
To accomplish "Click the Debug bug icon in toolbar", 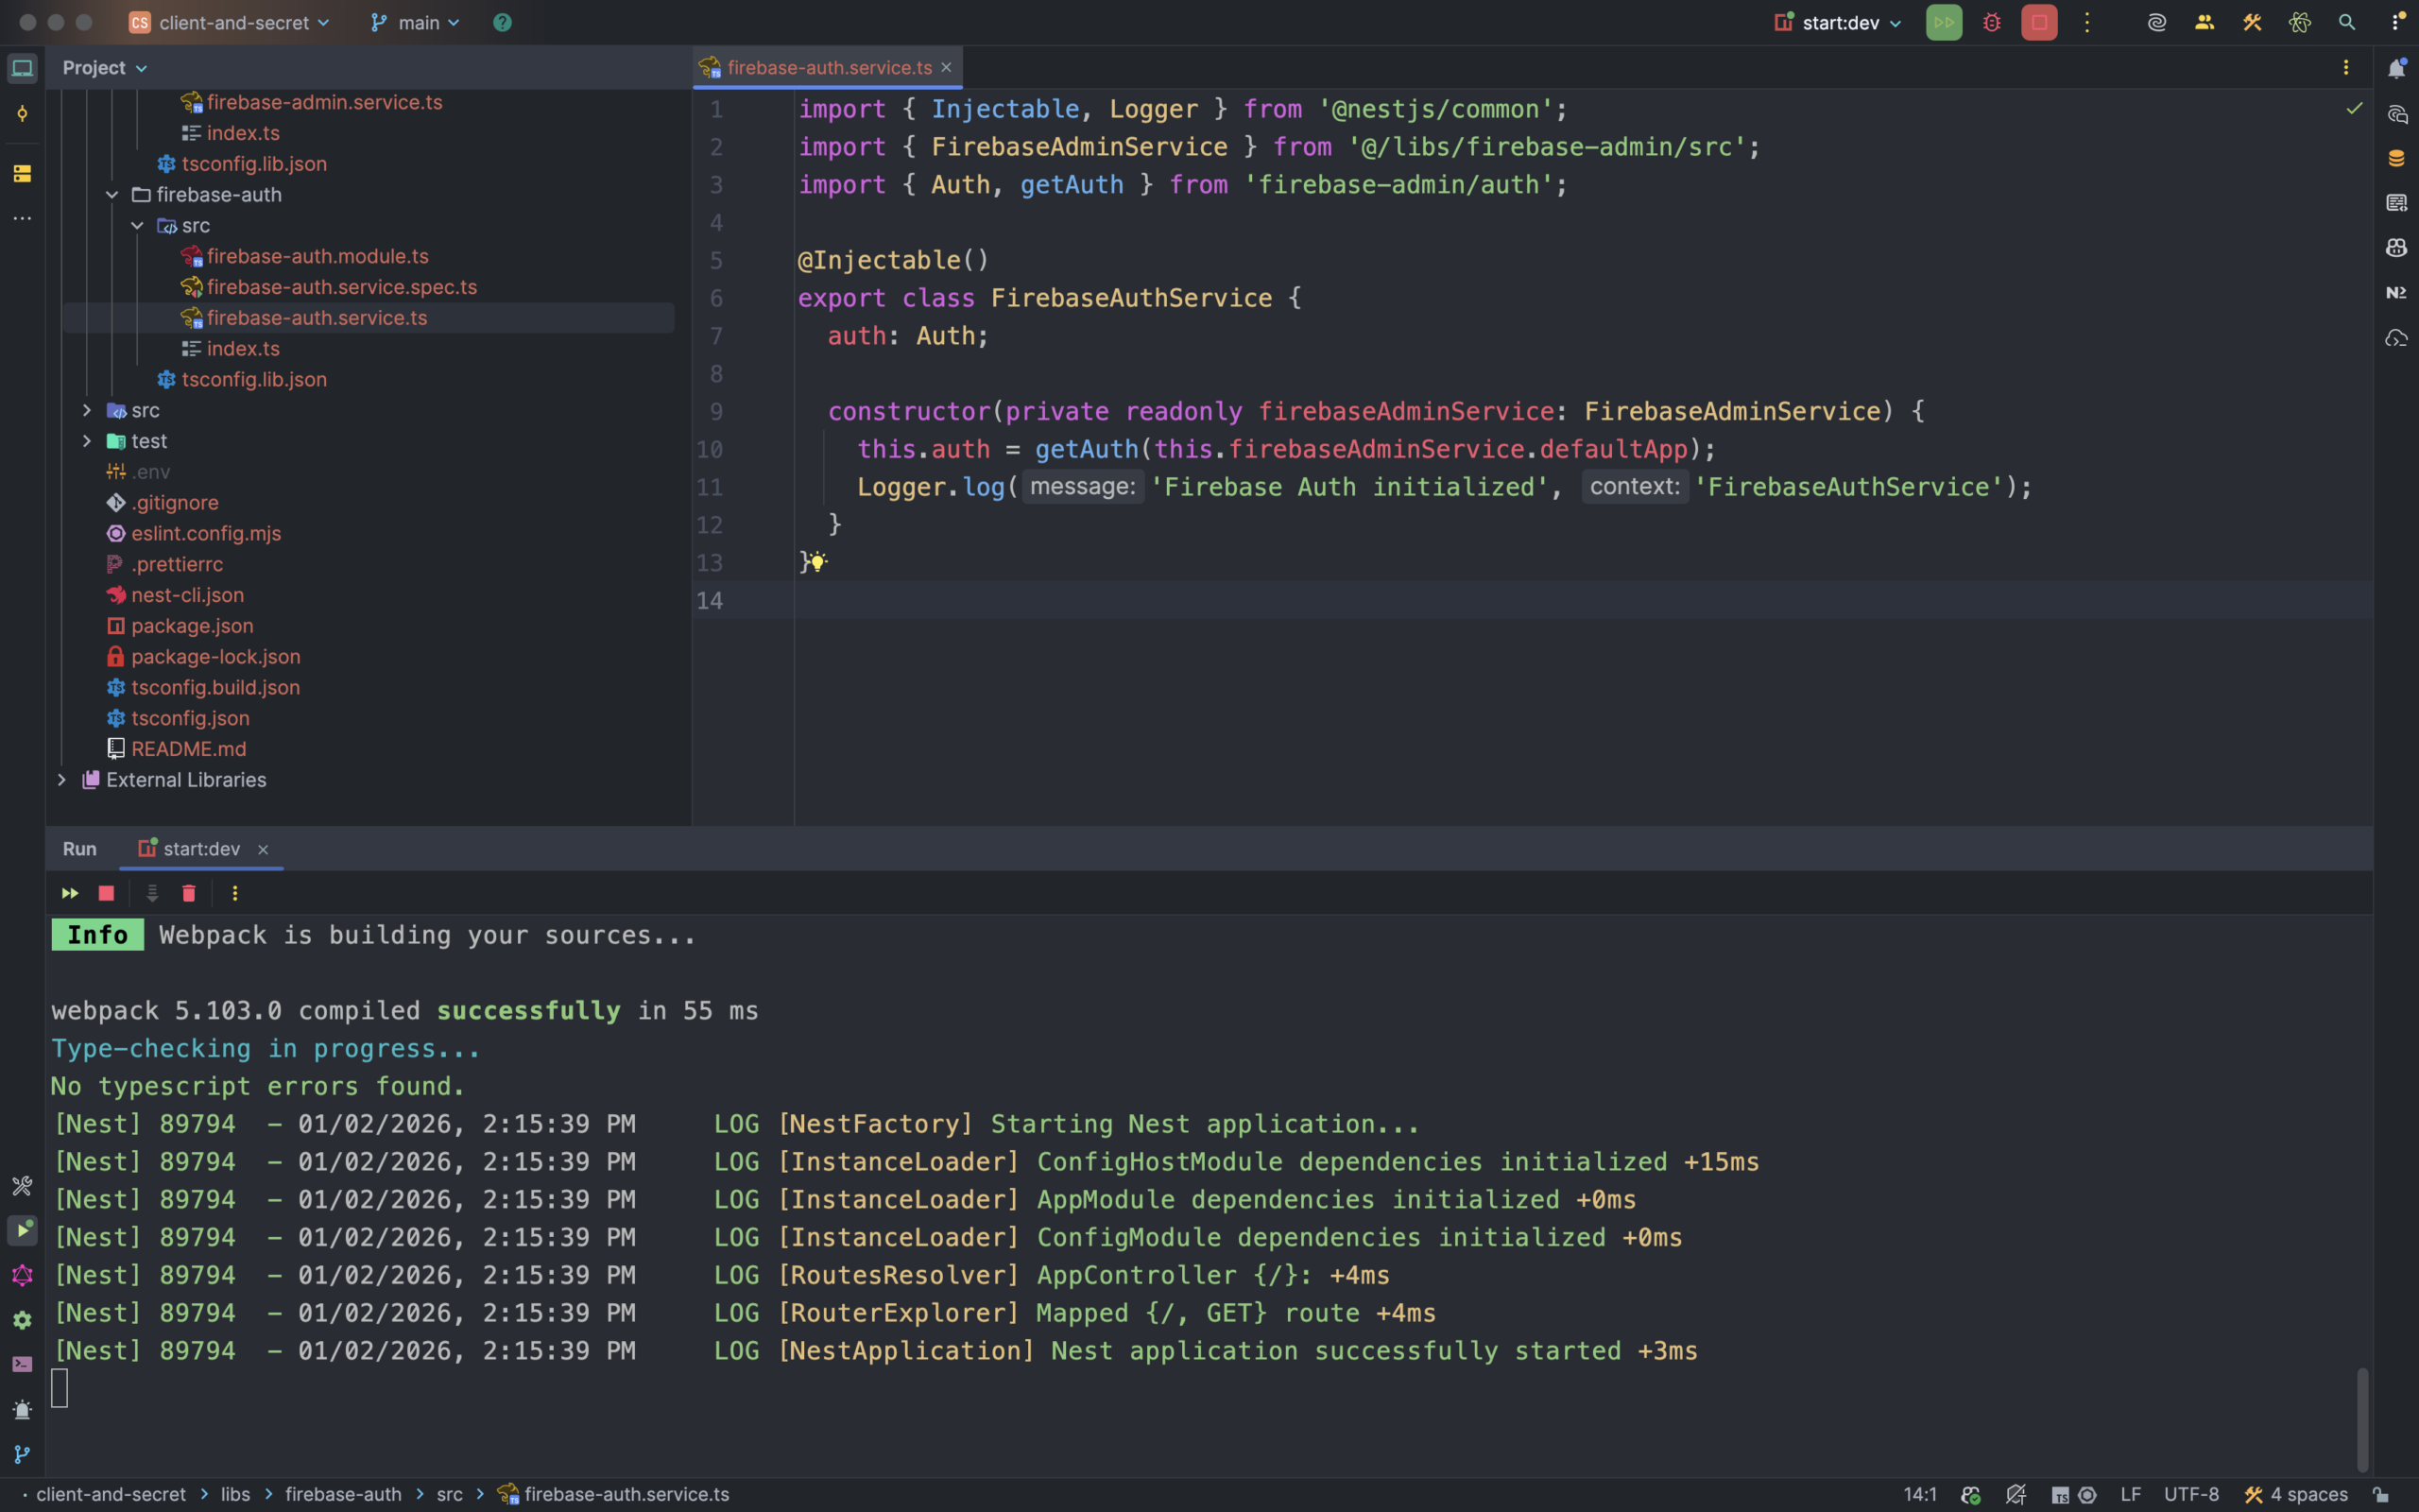I will tap(1991, 22).
